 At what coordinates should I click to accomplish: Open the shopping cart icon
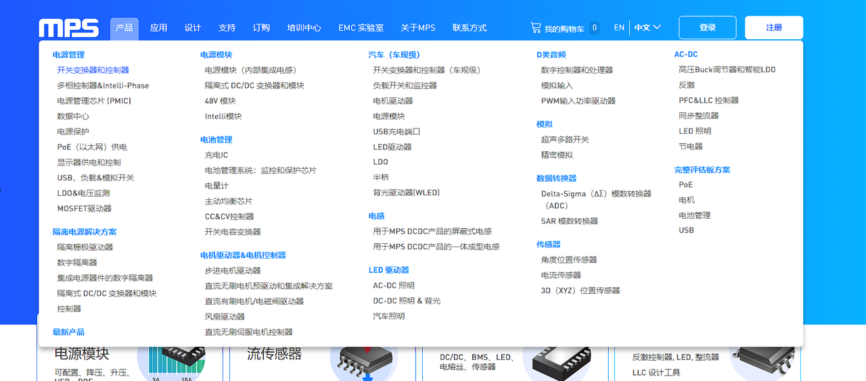pyautogui.click(x=535, y=28)
